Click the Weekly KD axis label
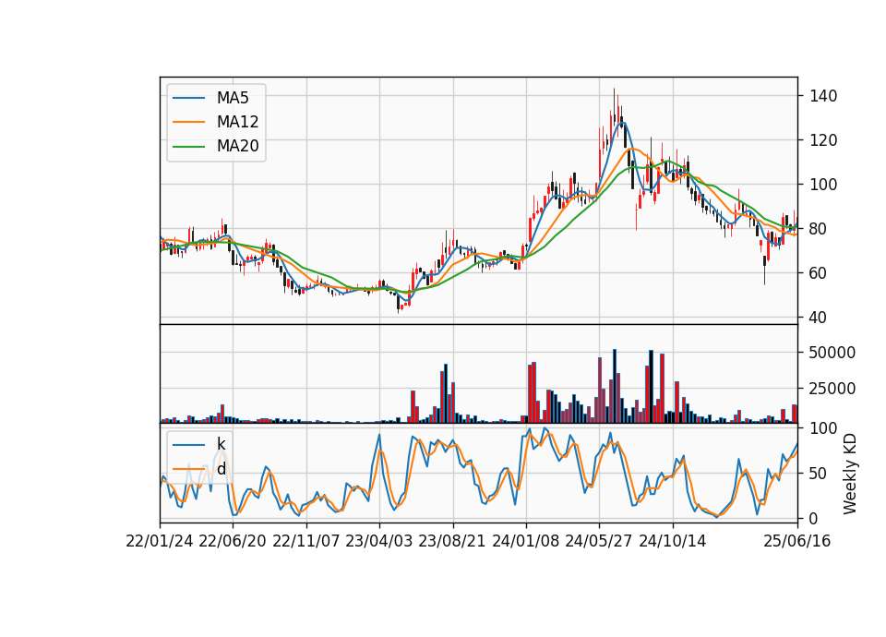The height and width of the screenshot is (637, 886). pyautogui.click(x=850, y=475)
